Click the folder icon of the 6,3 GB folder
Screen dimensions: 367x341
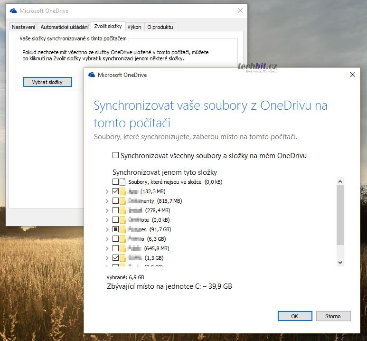tap(123, 239)
